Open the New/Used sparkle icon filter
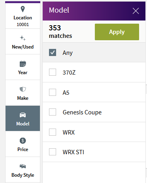This screenshot has width=147, height=183. coord(23,38)
